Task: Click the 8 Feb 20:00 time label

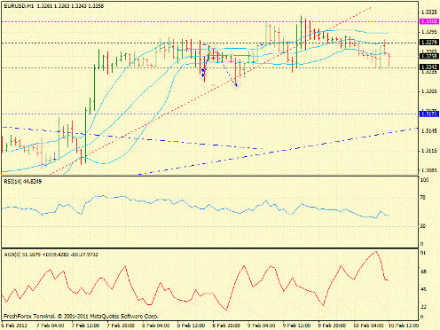Action: 226,326
